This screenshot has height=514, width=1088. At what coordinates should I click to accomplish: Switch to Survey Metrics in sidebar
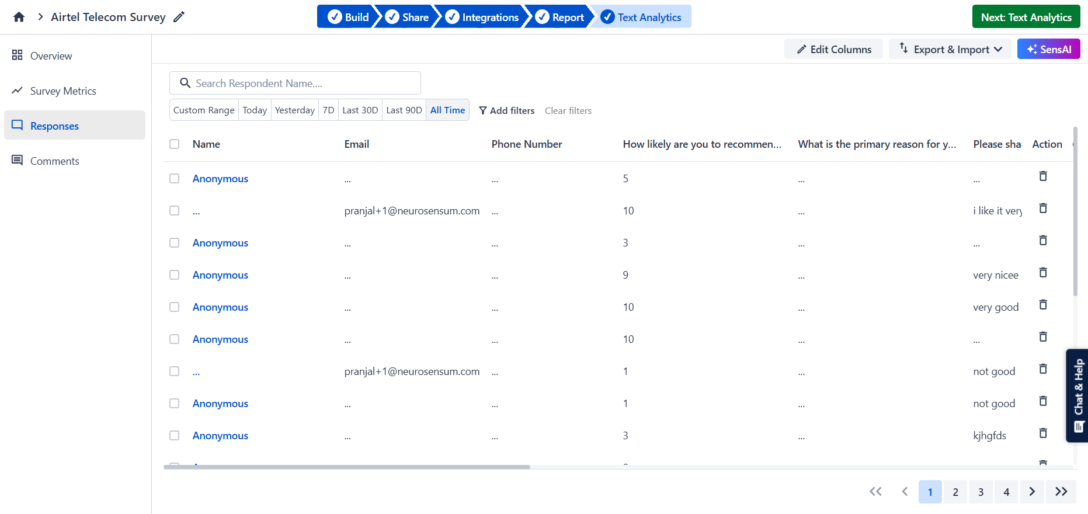pos(63,91)
